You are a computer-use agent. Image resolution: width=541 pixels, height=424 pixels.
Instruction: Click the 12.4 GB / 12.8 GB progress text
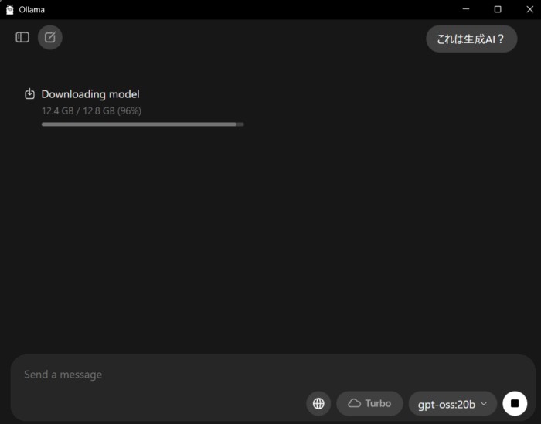coord(91,111)
